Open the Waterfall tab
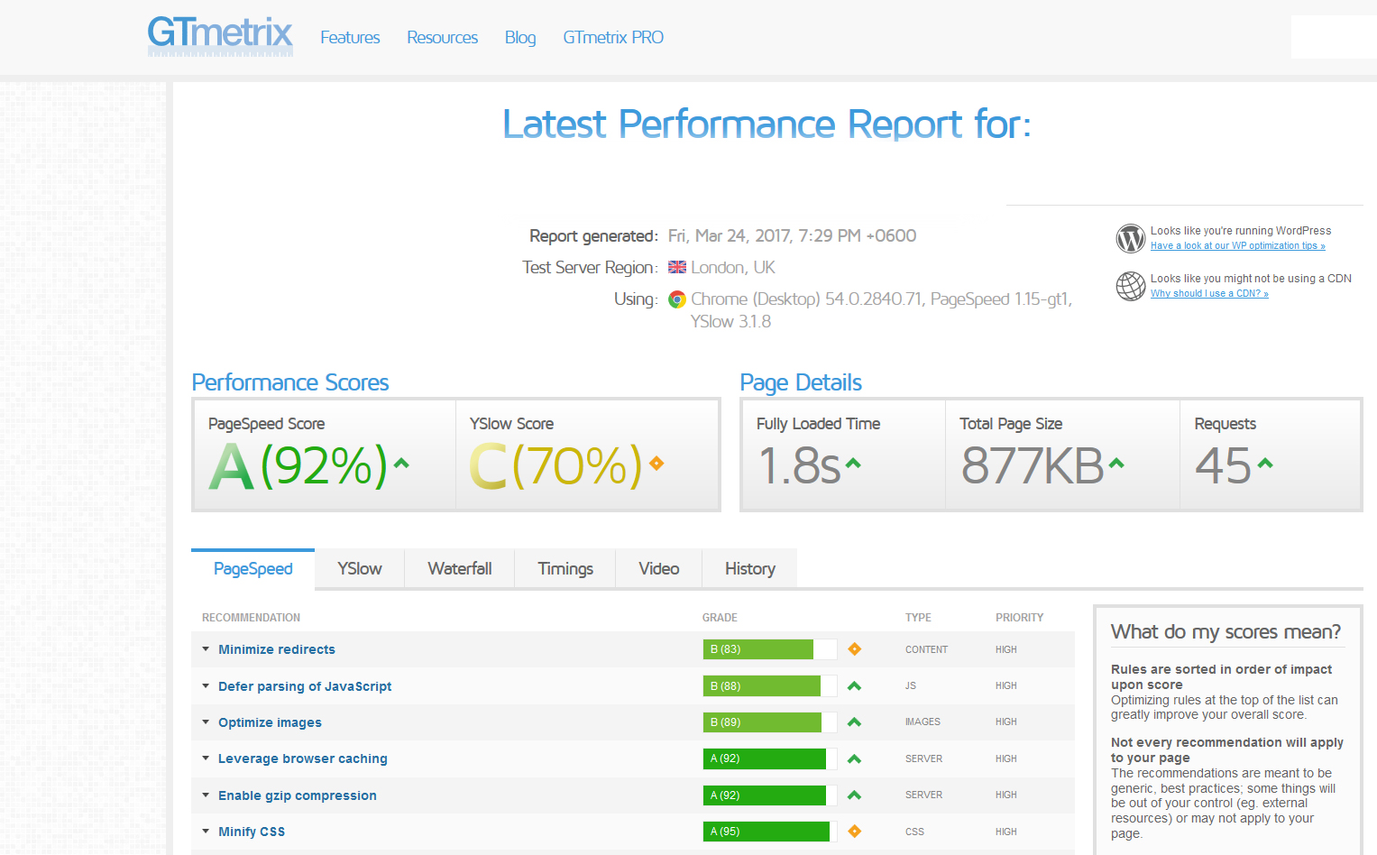The height and width of the screenshot is (855, 1377). pyautogui.click(x=459, y=569)
